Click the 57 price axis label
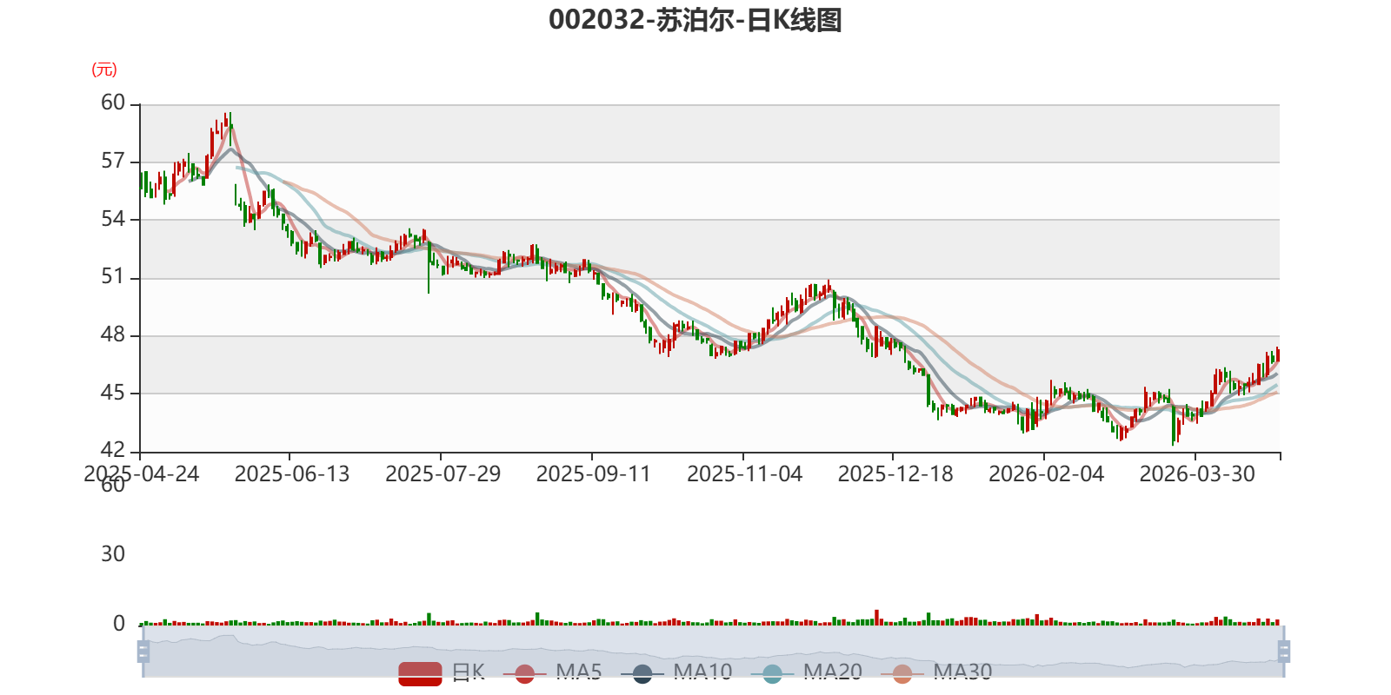 [113, 161]
